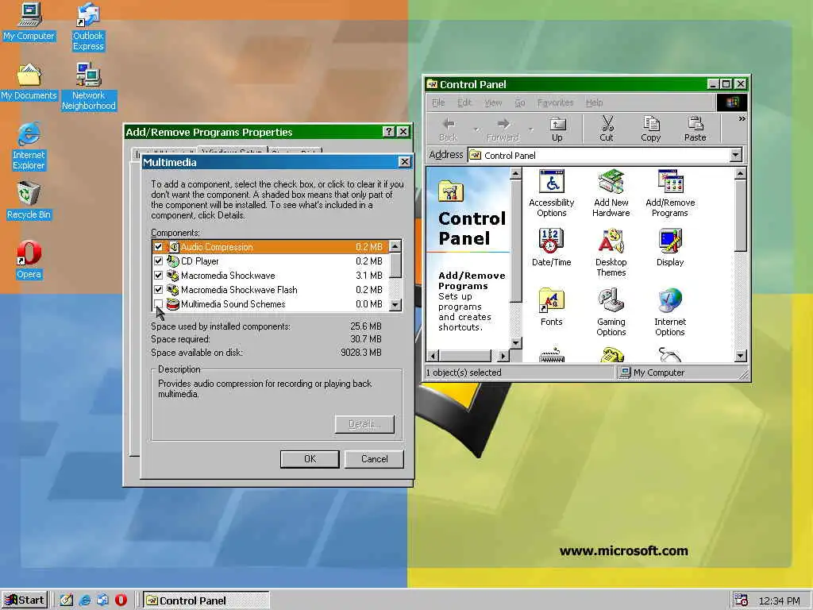Uncheck Macromedia Shockwave Flash component
The image size is (813, 610).
pyautogui.click(x=158, y=289)
